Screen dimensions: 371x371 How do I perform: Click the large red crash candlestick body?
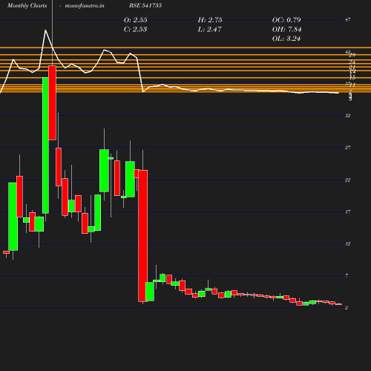point(143,236)
